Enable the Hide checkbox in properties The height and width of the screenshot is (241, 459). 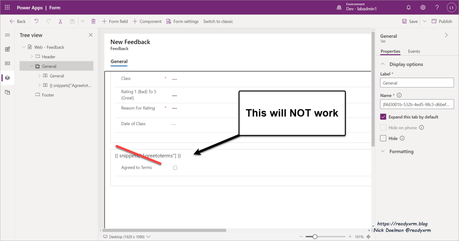point(383,138)
